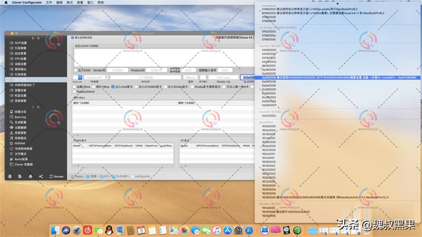Viewport: 422px width, 237px height.
Task: Add a row to NVIDIA显卡 table
Action: 79,166
